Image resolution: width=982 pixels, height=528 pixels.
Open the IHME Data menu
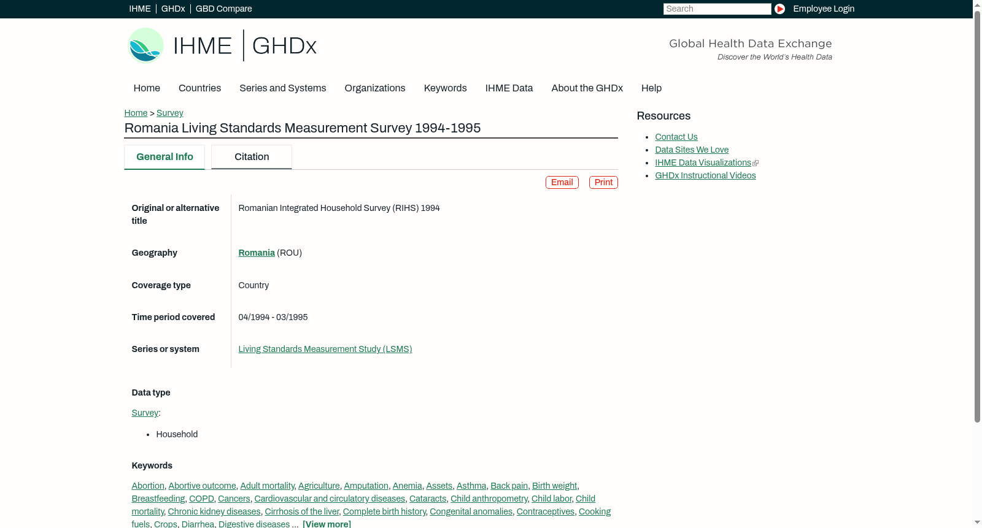pos(509,88)
